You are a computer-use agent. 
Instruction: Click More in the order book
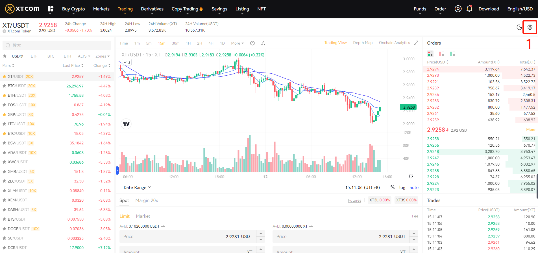point(531,129)
